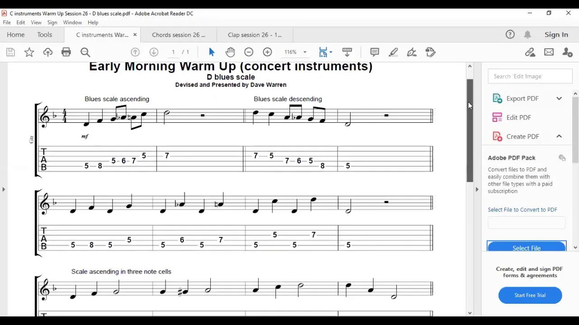Switch to the Tools tab

(45, 35)
